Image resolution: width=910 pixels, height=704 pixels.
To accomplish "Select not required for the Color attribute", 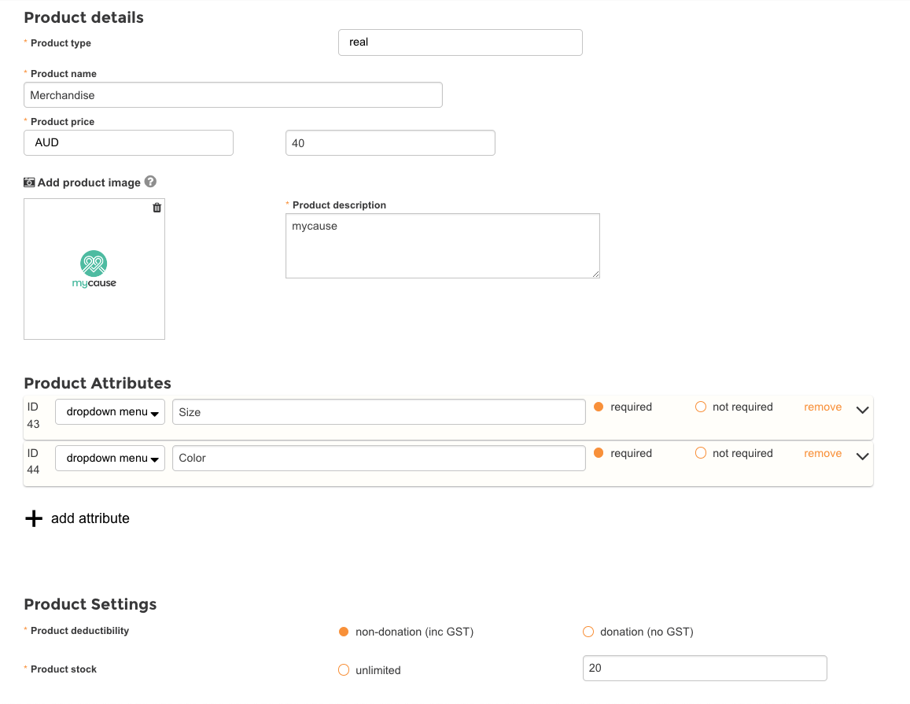I will pos(701,453).
